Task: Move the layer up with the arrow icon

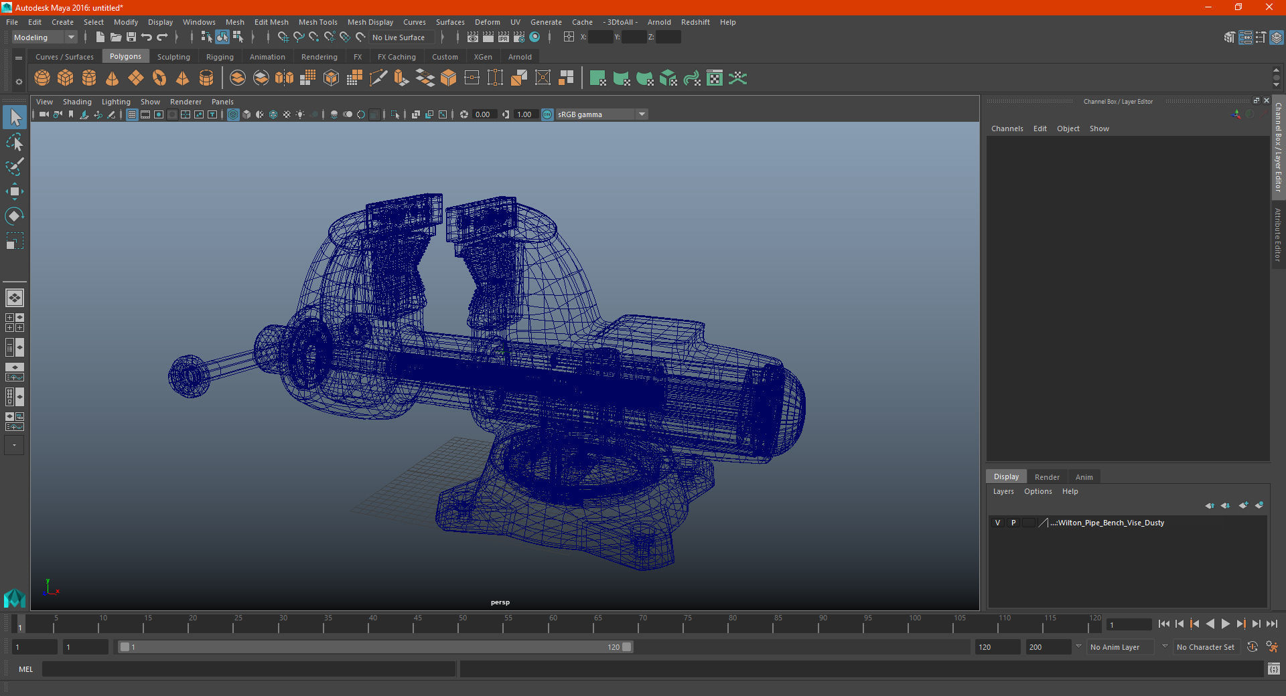Action: point(1210,505)
